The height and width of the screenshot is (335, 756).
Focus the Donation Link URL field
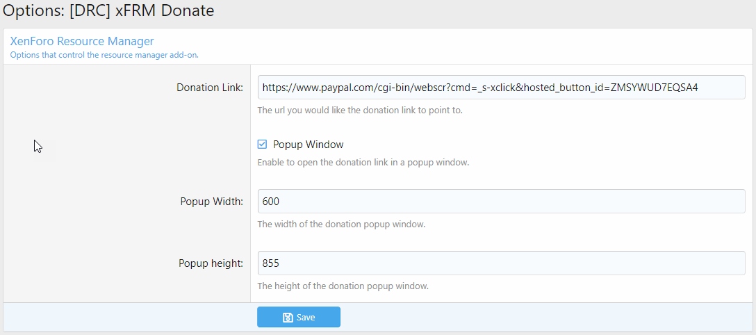click(x=500, y=88)
